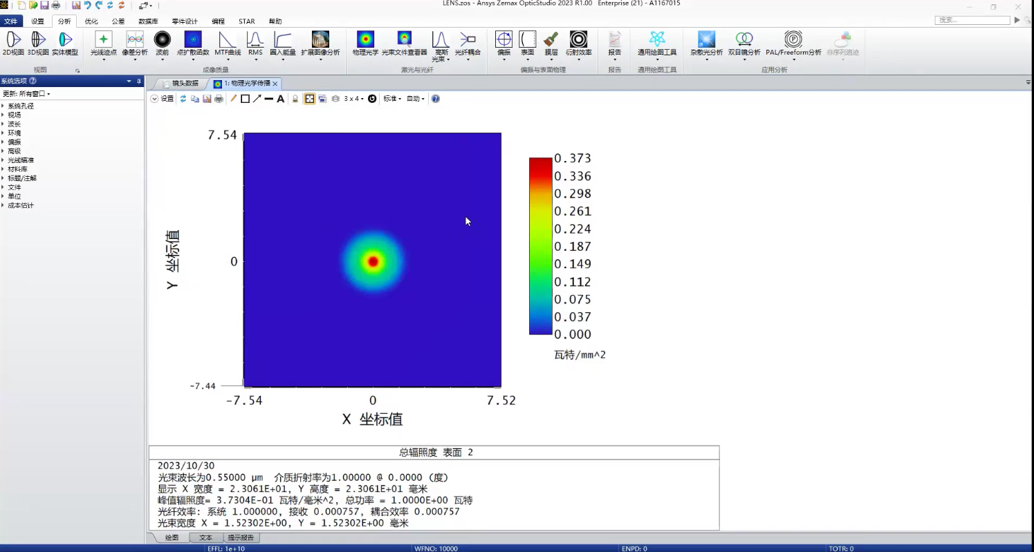The height and width of the screenshot is (552, 1034).
Task: Switch to the 优化 ribbon tab
Action: point(91,21)
